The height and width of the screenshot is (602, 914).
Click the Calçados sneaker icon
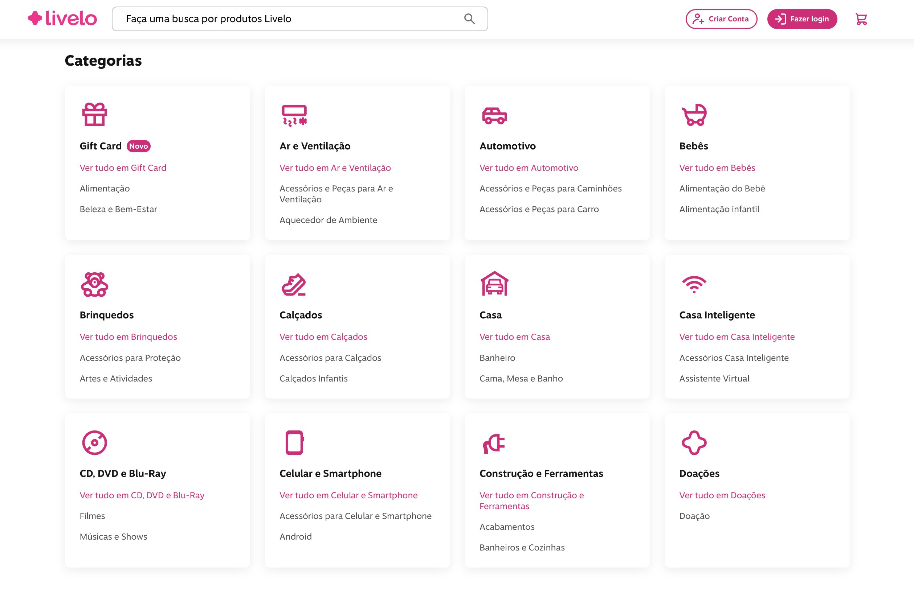[x=294, y=284]
